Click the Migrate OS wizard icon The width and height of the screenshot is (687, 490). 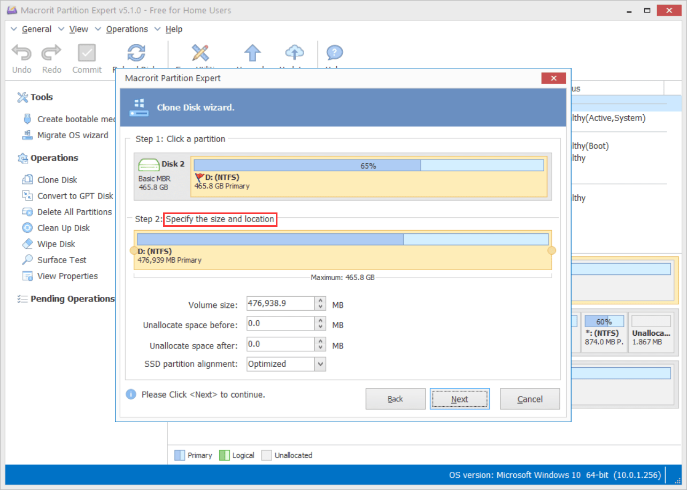pyautogui.click(x=27, y=135)
